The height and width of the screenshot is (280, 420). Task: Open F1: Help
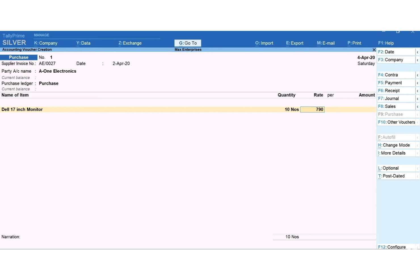(386, 43)
